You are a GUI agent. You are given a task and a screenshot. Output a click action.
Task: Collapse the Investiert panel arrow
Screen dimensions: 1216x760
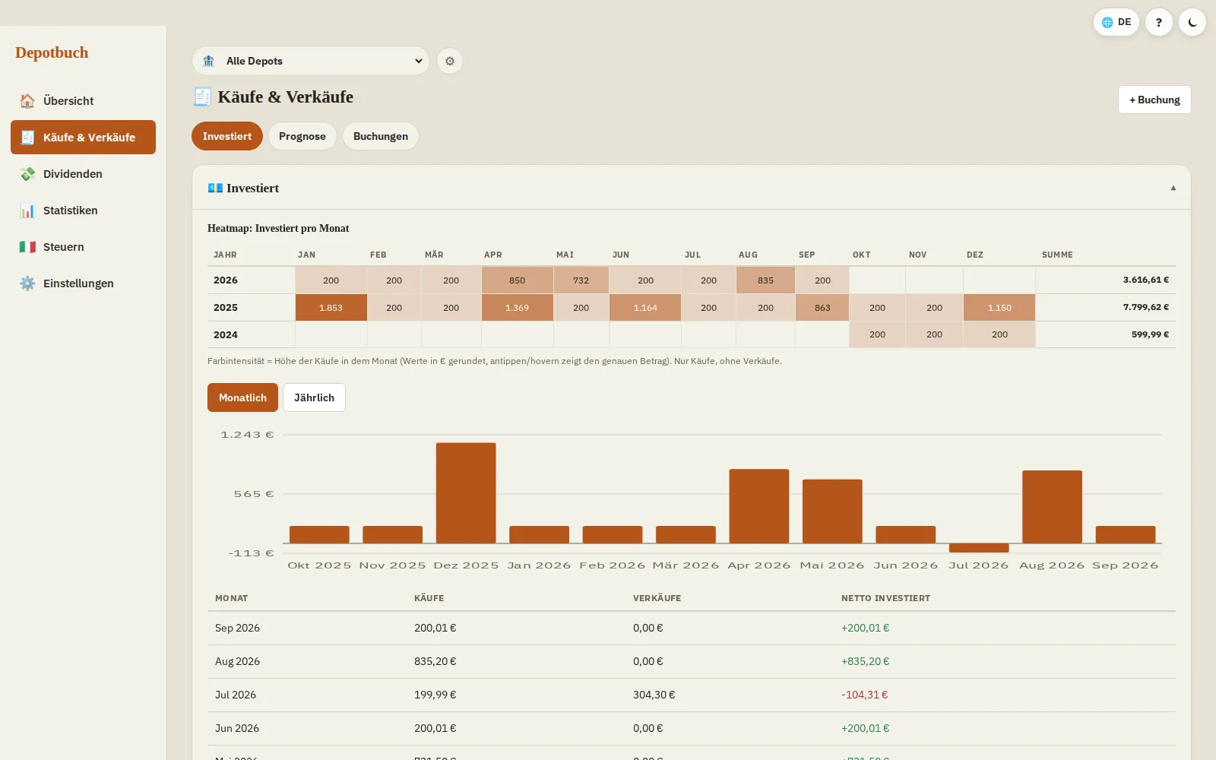pos(1173,188)
